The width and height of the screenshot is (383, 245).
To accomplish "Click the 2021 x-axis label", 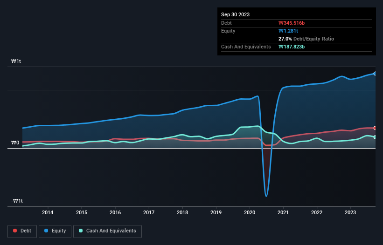I will click(283, 212).
